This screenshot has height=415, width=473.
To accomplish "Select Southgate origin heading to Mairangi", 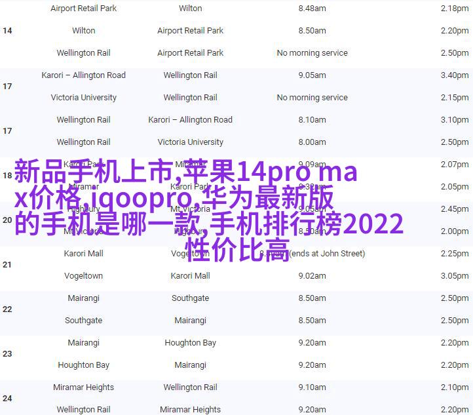I will click(84, 321).
